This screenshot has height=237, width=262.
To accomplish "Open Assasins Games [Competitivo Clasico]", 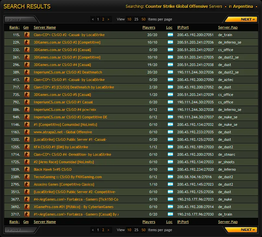I will pos(64,184).
